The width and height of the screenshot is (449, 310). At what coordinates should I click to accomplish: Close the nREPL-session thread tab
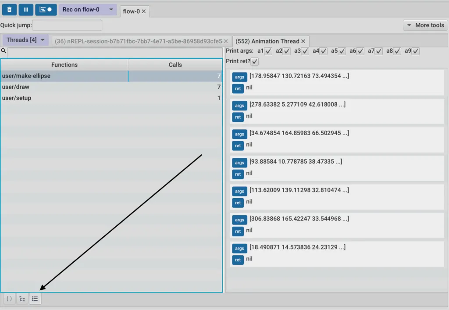coord(226,41)
